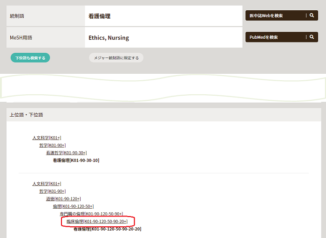
Task: Click MeSH用語 row label
Action: click(21, 38)
